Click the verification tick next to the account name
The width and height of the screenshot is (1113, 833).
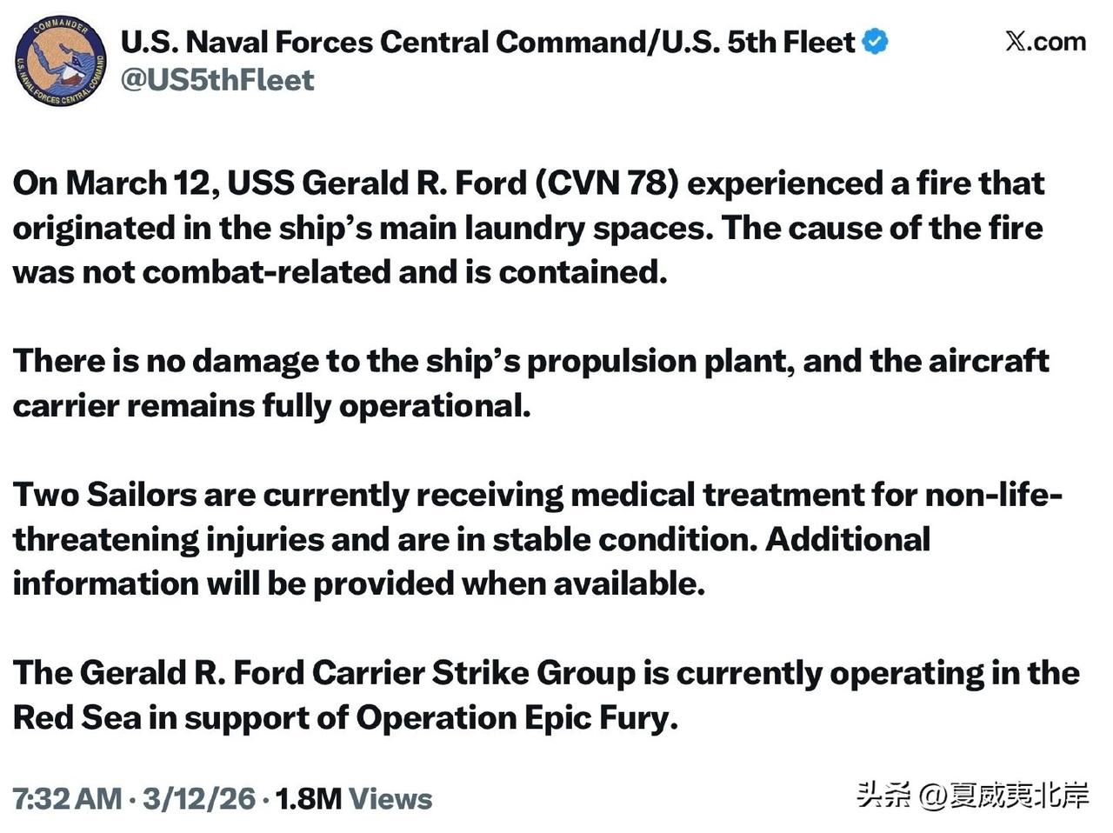coord(876,40)
